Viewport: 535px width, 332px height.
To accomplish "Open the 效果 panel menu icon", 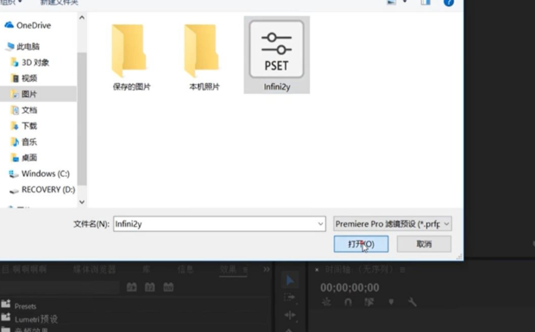I will [245, 270].
